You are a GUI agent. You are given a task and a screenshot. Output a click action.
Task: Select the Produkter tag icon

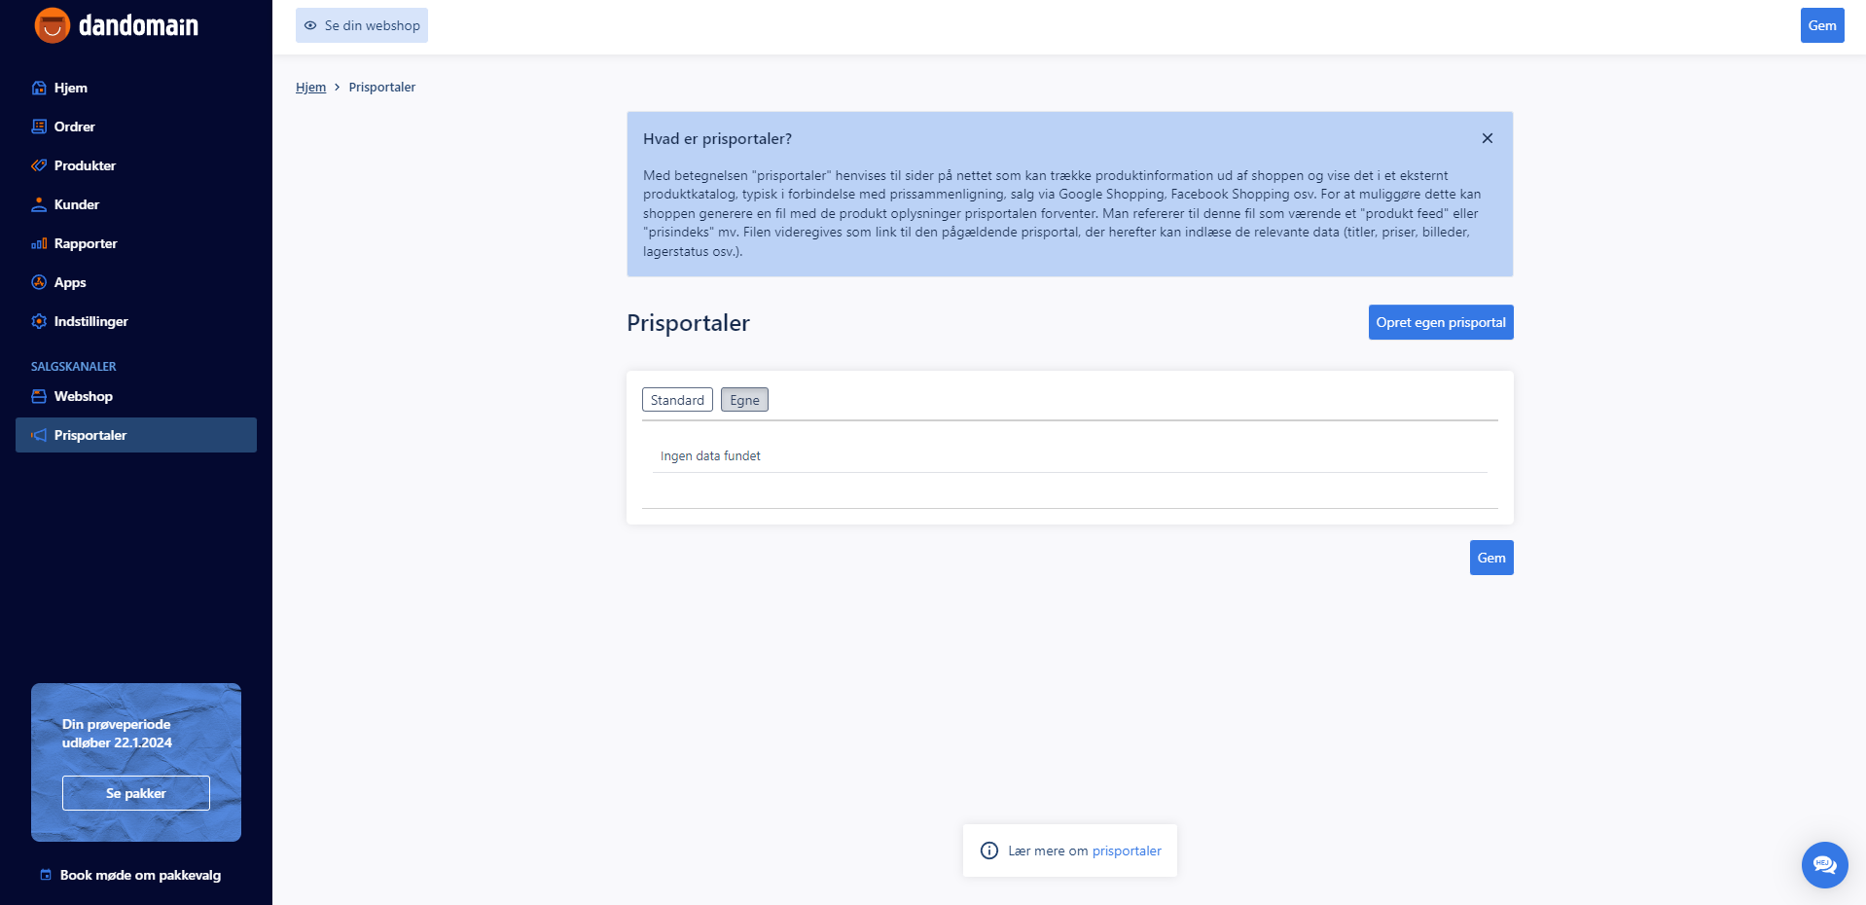[x=39, y=165]
